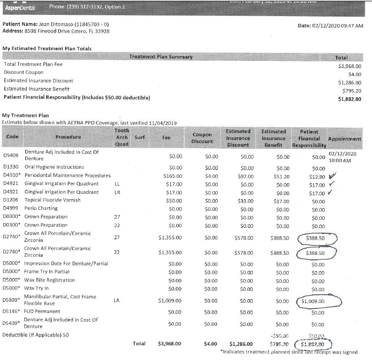Screen dimensions: 372x361
Task: Select the Treatment Plan Summary header
Action: (161, 57)
